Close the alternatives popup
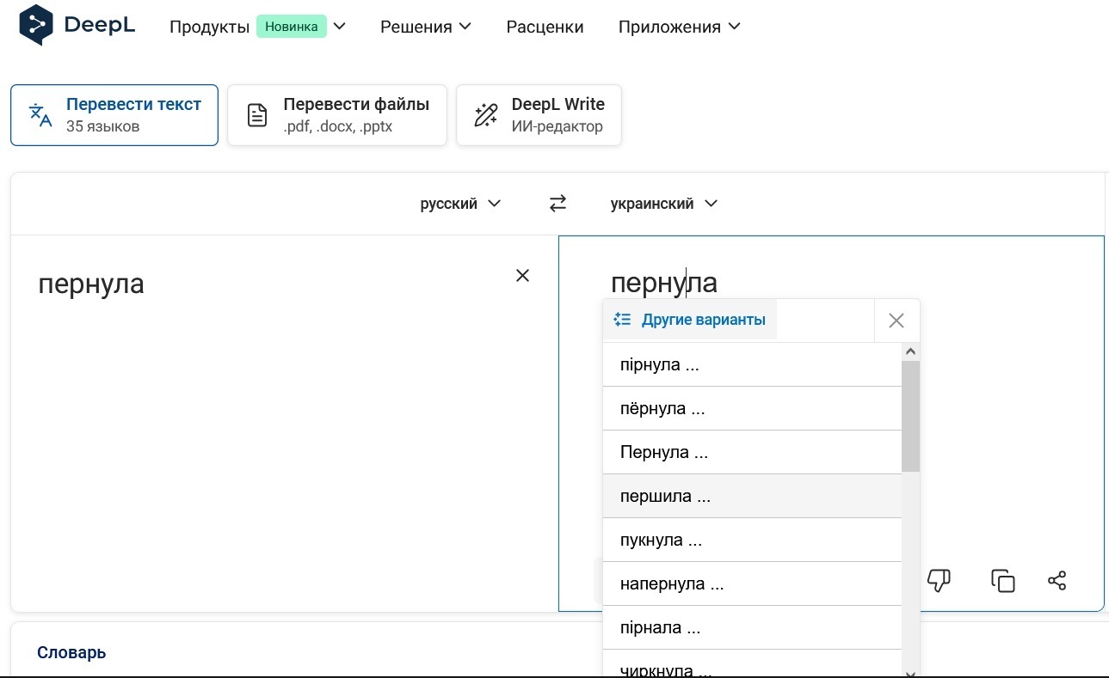Image resolution: width=1109 pixels, height=678 pixels. (x=896, y=321)
